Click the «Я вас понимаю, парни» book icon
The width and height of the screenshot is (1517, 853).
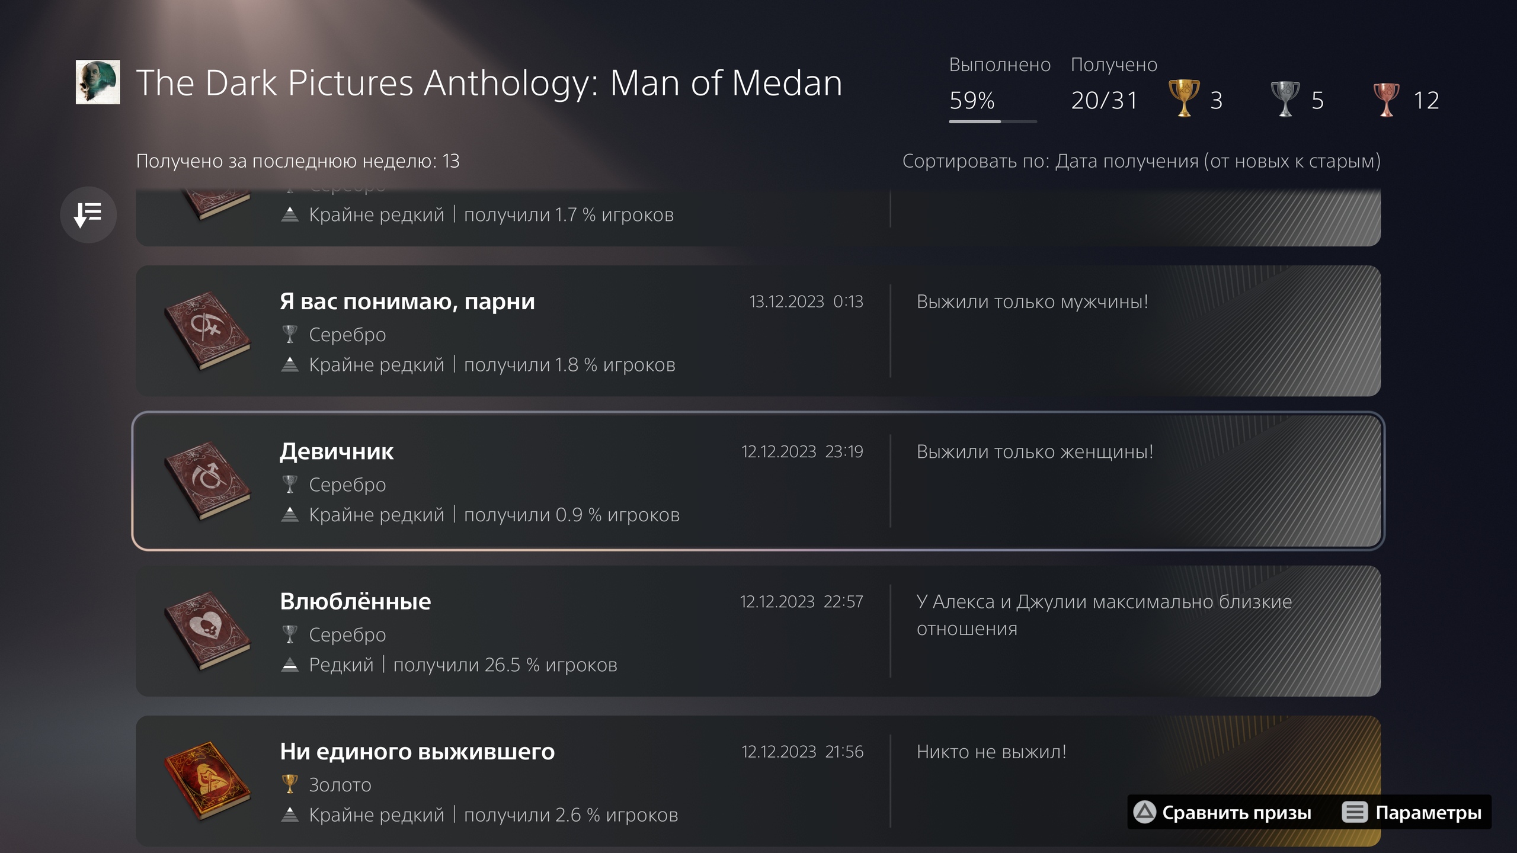[x=207, y=331]
